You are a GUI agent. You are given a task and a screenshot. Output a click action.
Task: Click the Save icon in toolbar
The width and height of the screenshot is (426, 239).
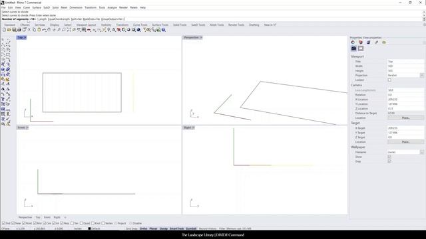(14, 30)
